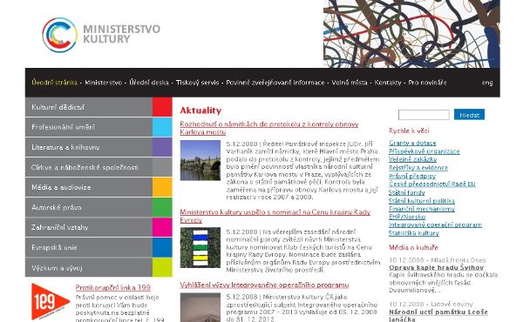Click the orange swatch beside Média a audiovize

tap(162, 187)
